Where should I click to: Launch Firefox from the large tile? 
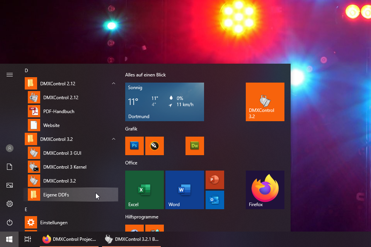tap(265, 190)
